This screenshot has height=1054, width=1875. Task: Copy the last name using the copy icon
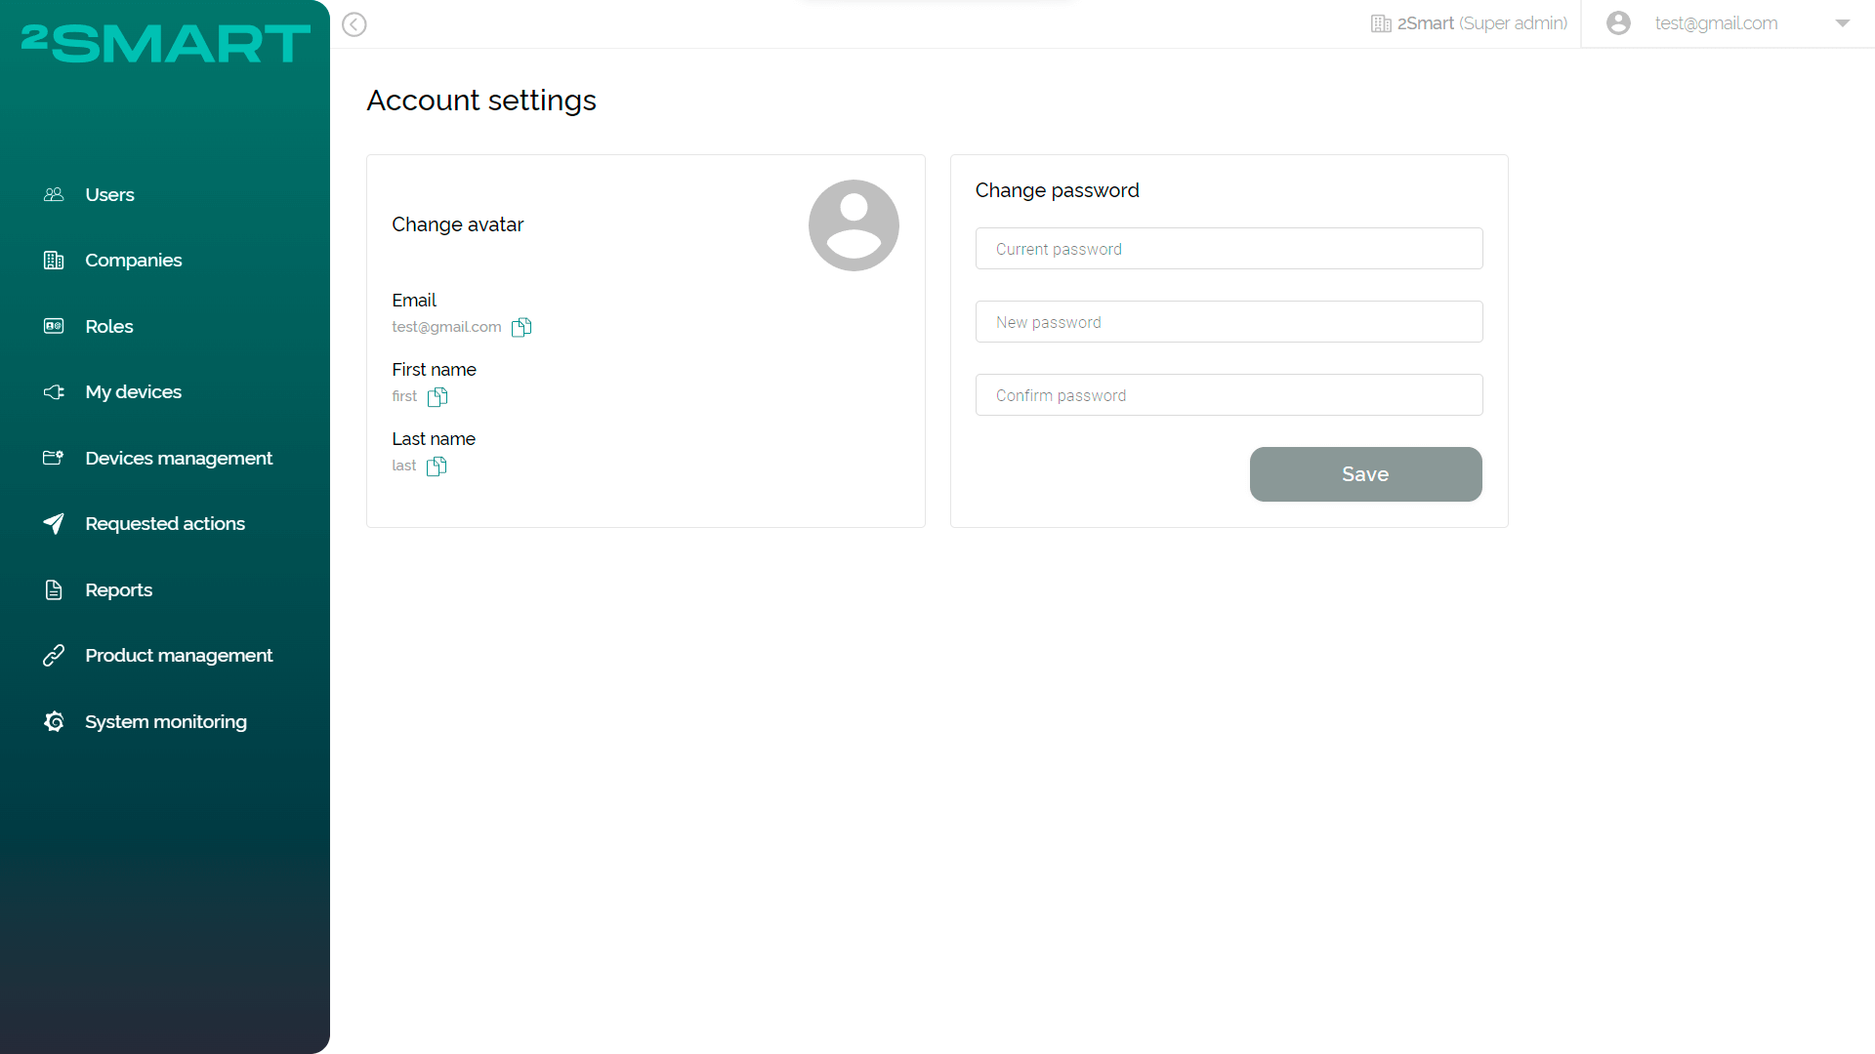(437, 466)
